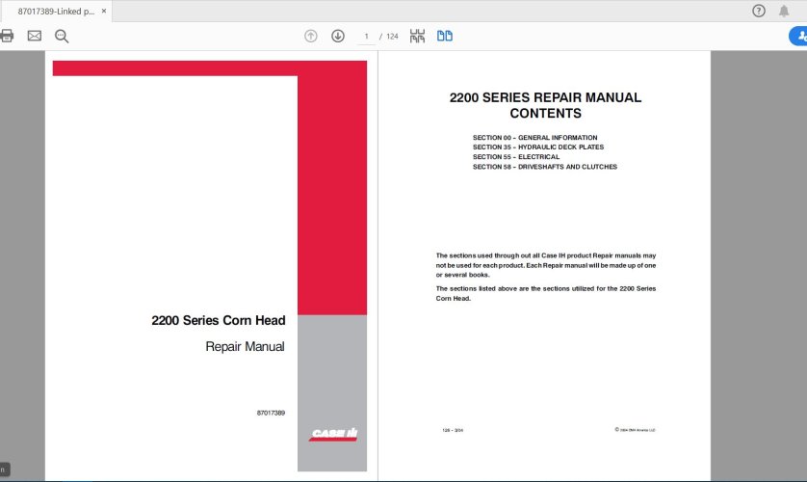Edit the current page number field
Image resolution: width=807 pixels, height=482 pixels.
click(x=367, y=37)
